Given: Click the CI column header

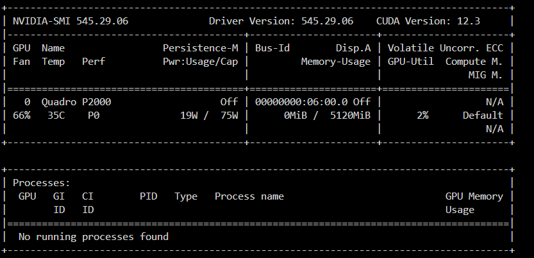Looking at the screenshot, I should point(88,196).
